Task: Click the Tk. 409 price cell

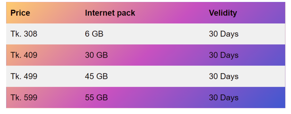Action: tap(24, 55)
